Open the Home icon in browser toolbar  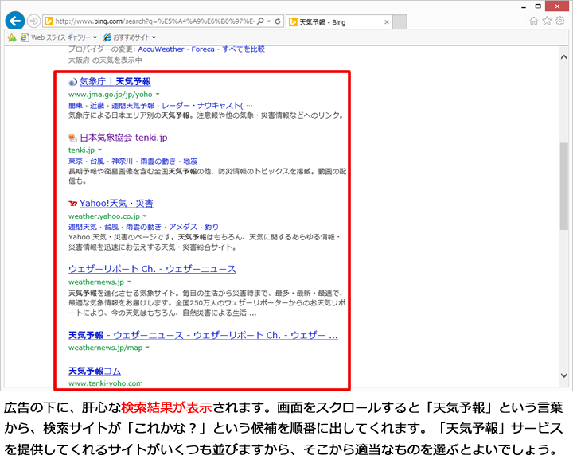point(533,21)
